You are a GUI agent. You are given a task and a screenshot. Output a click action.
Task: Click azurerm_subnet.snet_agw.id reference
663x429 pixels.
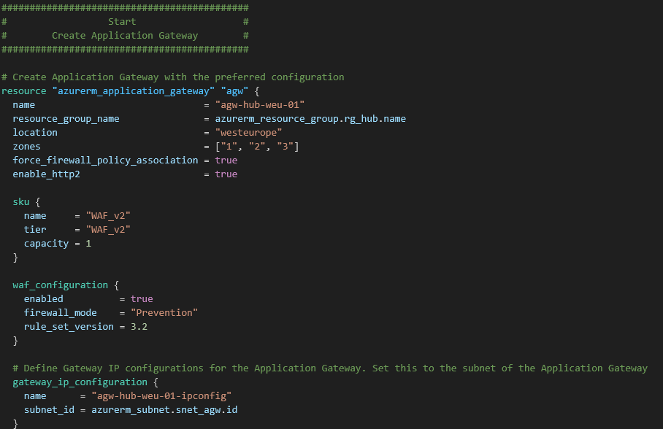pyautogui.click(x=164, y=409)
